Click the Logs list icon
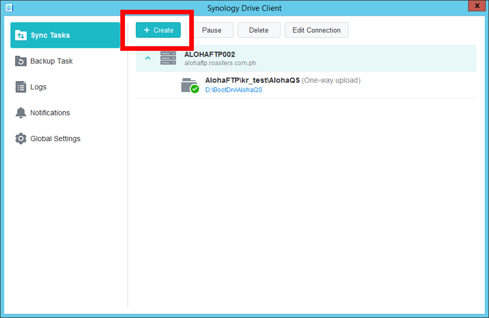This screenshot has height=318, width=489. pos(21,87)
